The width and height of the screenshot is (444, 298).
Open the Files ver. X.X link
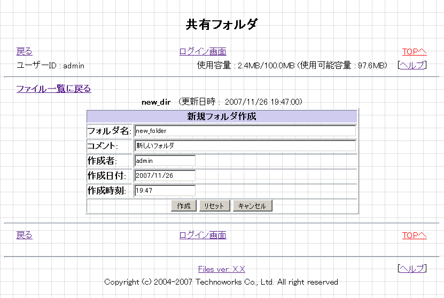pyautogui.click(x=221, y=269)
